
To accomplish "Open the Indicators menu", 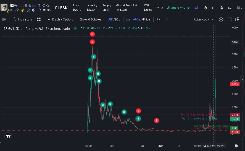I will pos(22,19).
